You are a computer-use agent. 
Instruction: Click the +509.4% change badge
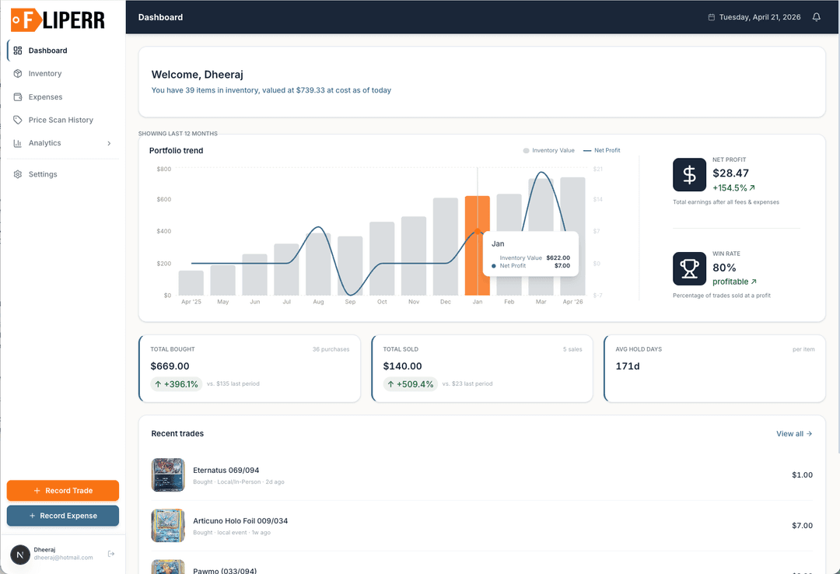click(411, 384)
